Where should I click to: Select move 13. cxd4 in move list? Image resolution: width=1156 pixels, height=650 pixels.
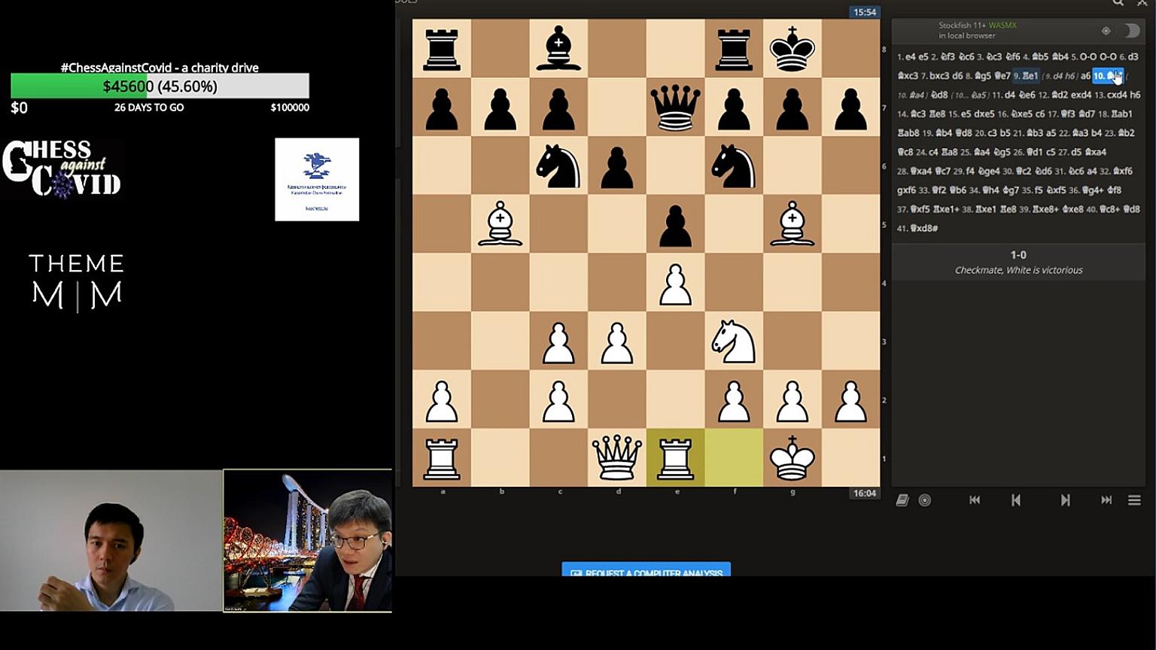[x=1111, y=95]
